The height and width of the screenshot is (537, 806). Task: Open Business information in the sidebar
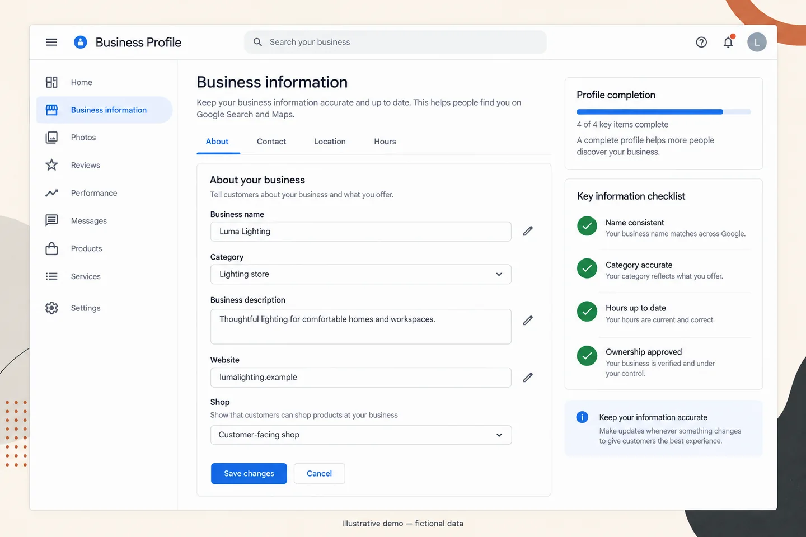click(x=105, y=110)
